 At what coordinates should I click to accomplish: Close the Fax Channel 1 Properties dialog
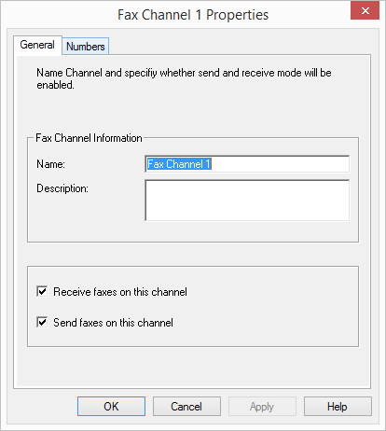click(365, 10)
